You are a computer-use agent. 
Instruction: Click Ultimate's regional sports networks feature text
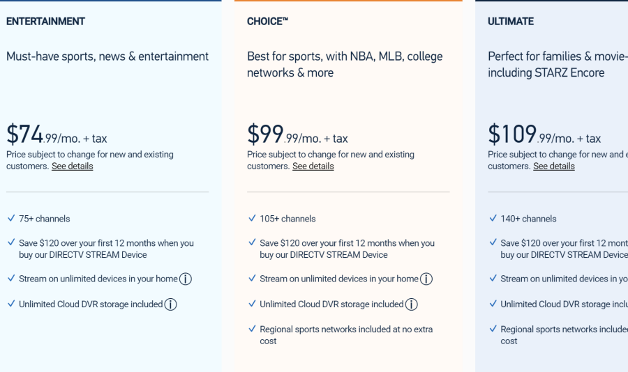pos(564,335)
